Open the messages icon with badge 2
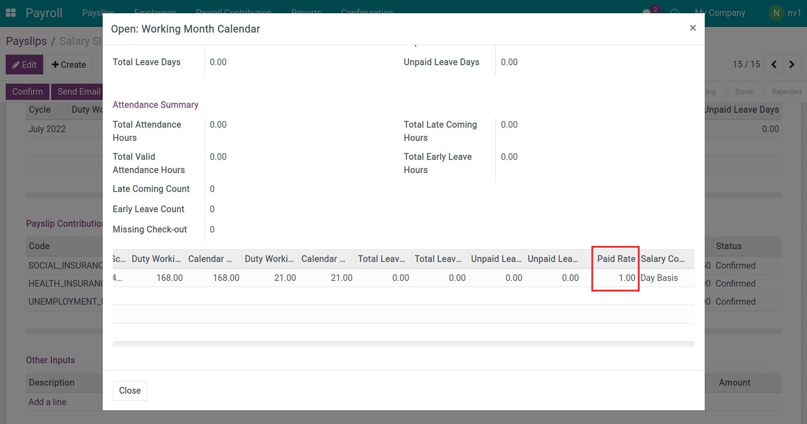 (x=648, y=12)
